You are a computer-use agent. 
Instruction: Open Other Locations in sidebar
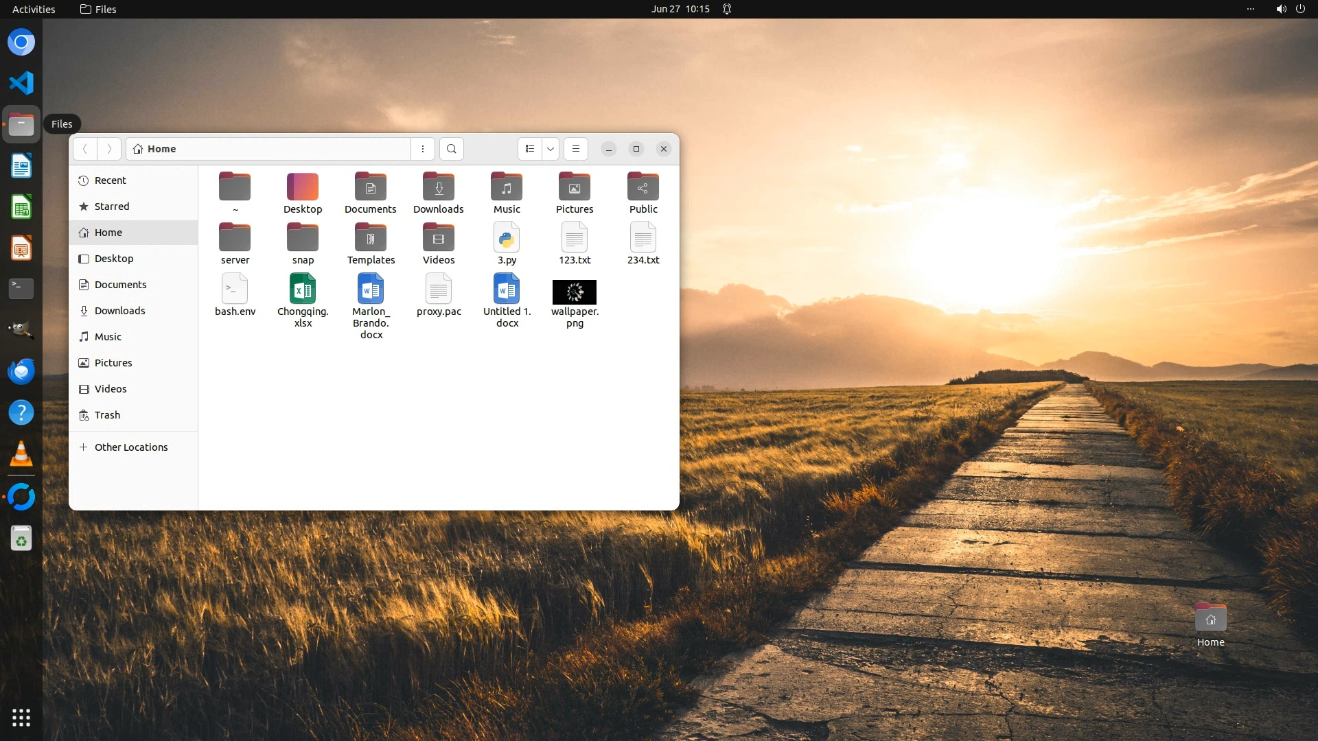tap(130, 447)
